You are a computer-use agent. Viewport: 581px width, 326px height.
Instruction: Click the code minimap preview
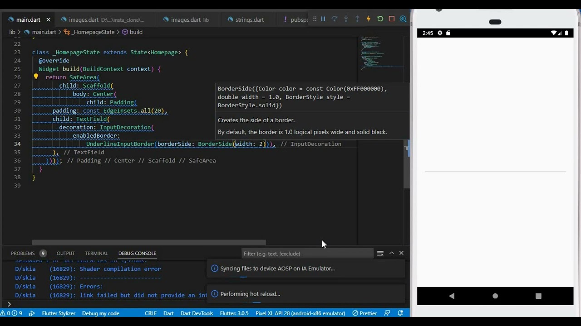point(383,53)
